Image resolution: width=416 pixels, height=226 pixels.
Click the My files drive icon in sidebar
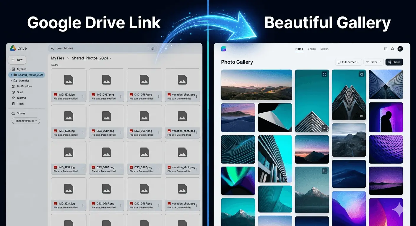[x=14, y=69]
